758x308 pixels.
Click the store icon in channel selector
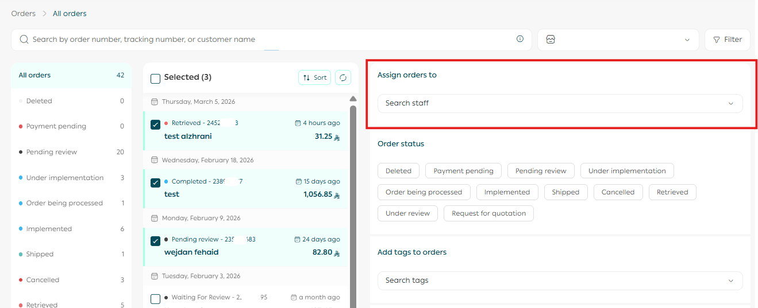tap(551, 40)
